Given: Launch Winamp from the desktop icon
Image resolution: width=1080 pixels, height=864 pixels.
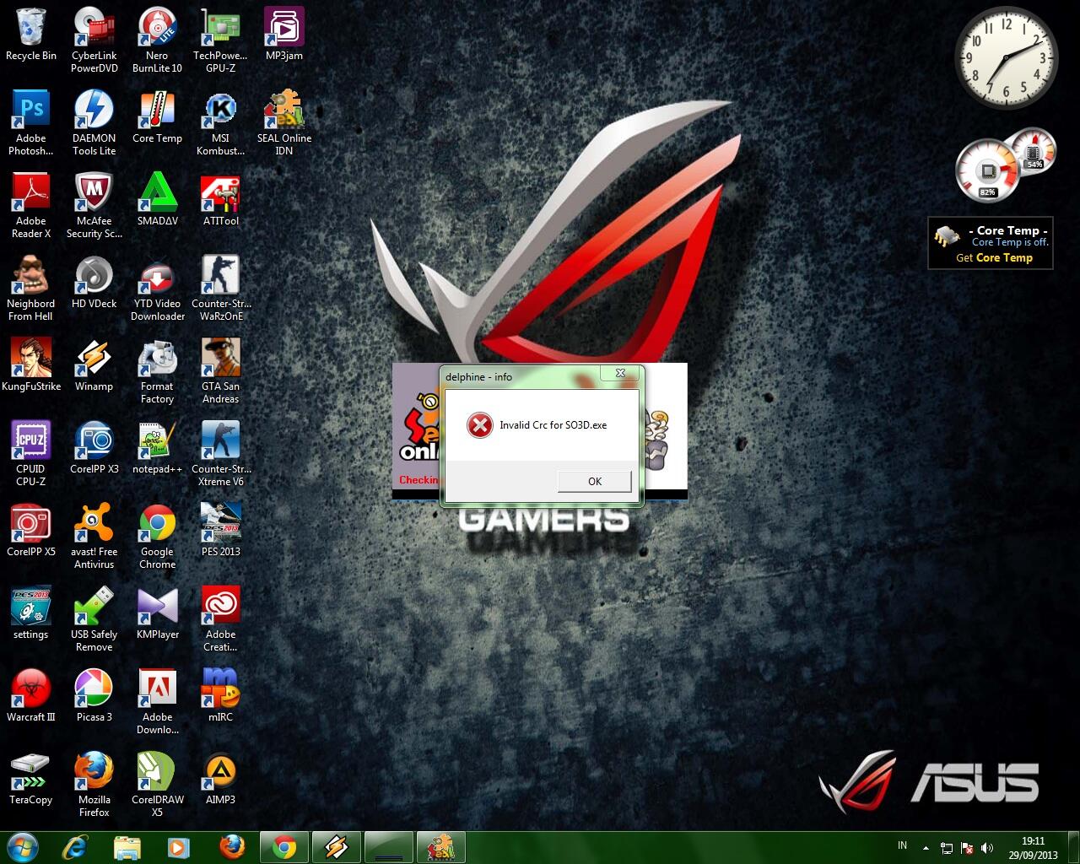Looking at the screenshot, I should pos(94,365).
